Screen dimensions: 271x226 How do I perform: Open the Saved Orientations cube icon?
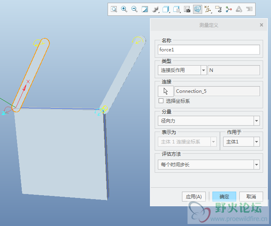click(166, 9)
